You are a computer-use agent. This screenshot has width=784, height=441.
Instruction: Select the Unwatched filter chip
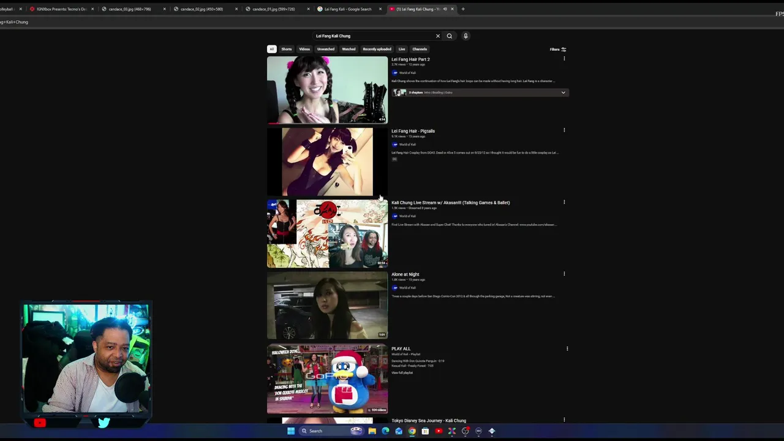point(326,49)
